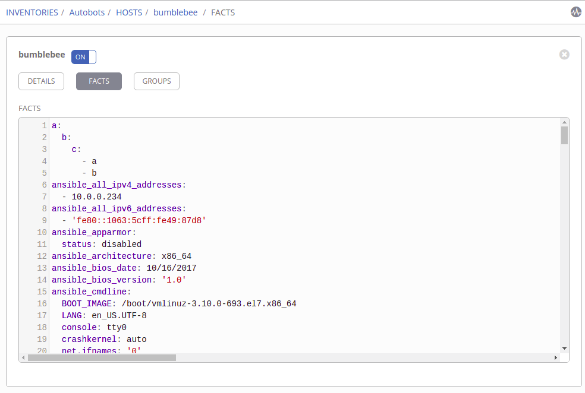Go to INVENTORIES in the breadcrumb
Image resolution: width=585 pixels, height=393 pixels.
click(x=32, y=12)
